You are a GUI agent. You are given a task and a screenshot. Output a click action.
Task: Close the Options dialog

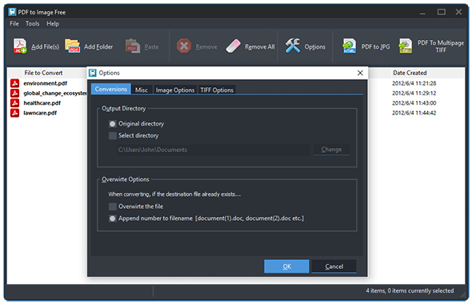[x=360, y=73]
